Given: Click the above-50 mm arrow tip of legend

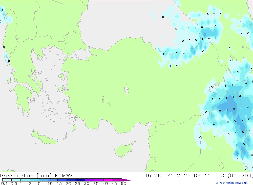Looking at the screenshot, I should coord(126,180).
